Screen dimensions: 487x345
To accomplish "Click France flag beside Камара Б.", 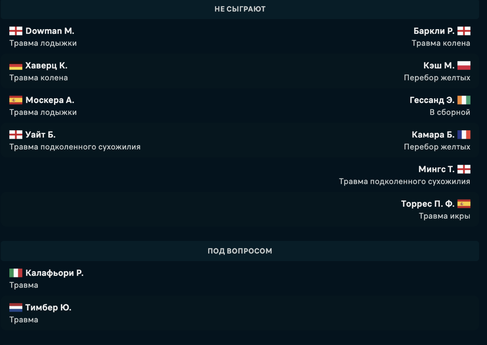I will 464,135.
